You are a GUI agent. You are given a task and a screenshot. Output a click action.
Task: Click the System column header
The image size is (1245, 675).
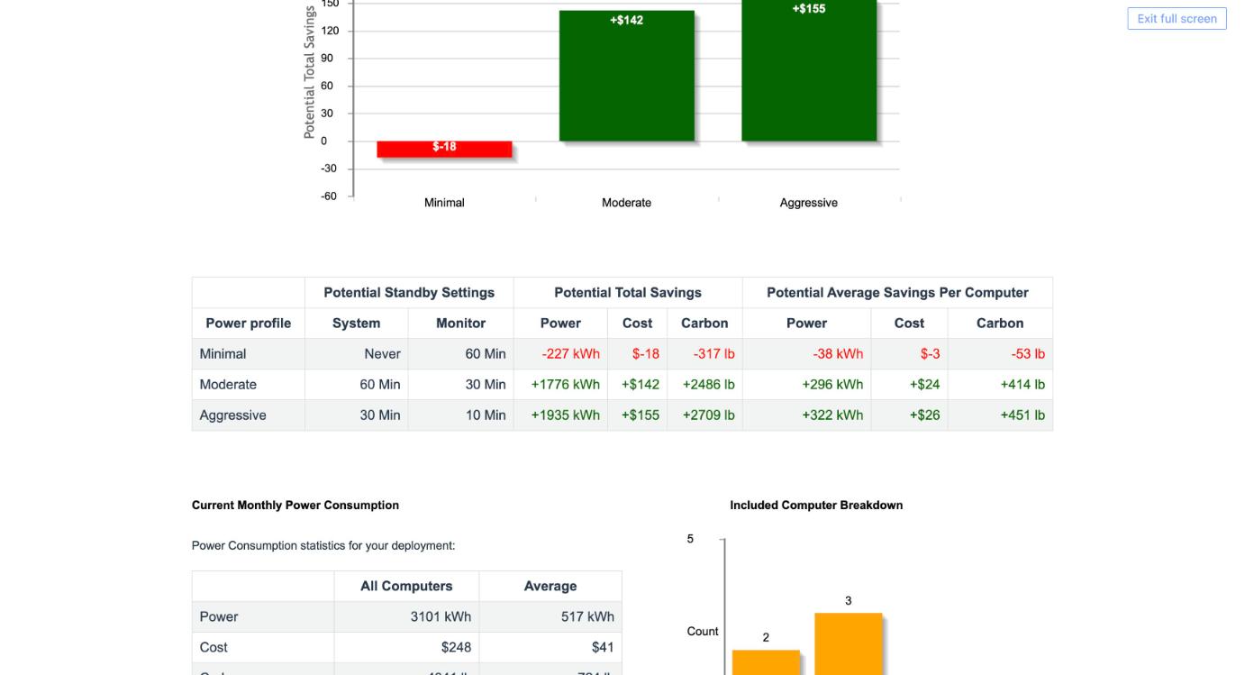(357, 324)
